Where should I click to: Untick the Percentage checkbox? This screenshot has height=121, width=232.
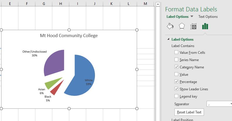[176, 82]
